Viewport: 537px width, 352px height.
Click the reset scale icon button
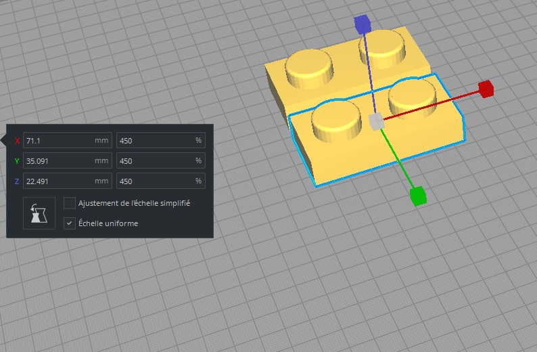[x=39, y=213]
